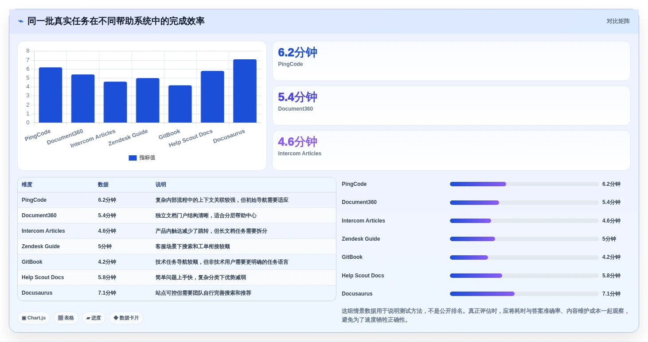Click the Help Scout Docs progress bar
This screenshot has width=648, height=342.
524,276
